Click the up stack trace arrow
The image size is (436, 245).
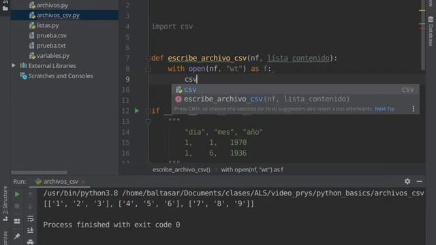[x=30, y=195]
